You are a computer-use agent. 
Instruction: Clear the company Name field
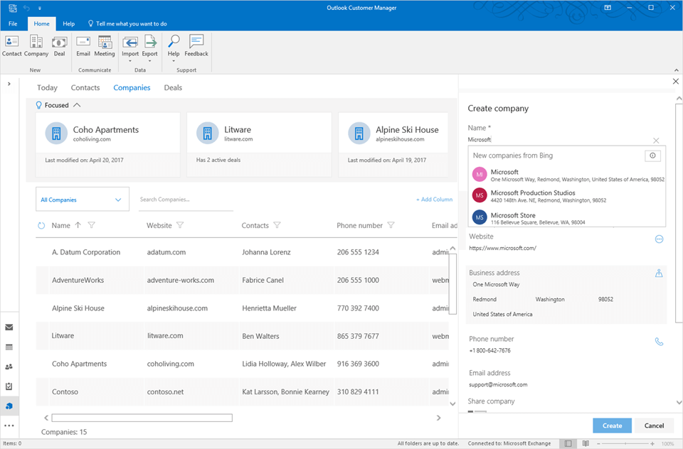656,140
